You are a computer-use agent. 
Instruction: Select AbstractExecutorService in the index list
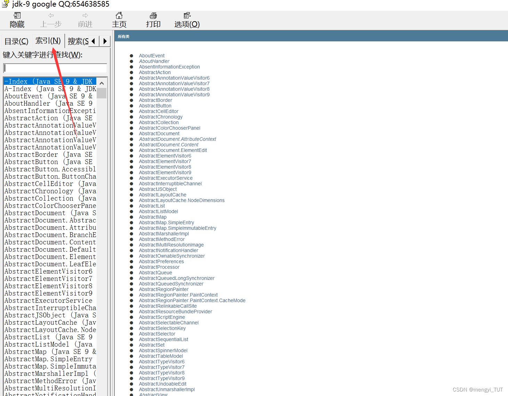(50, 300)
